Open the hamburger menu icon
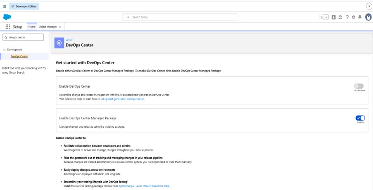This screenshot has width=373, height=190. click(5, 7)
